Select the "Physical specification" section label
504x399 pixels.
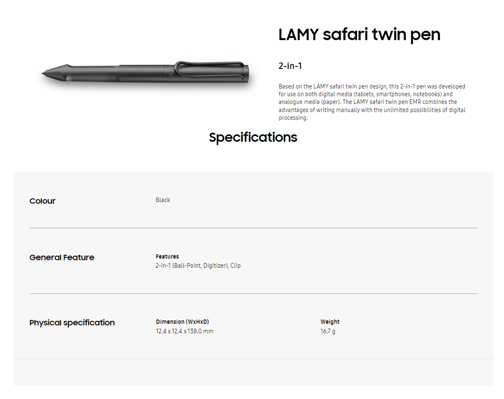[x=72, y=323]
